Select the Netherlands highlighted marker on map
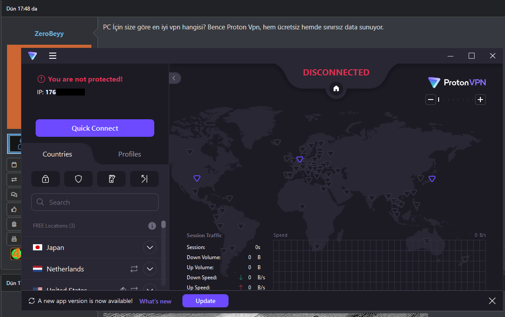Screen dimensions: 505x317 point(300,159)
